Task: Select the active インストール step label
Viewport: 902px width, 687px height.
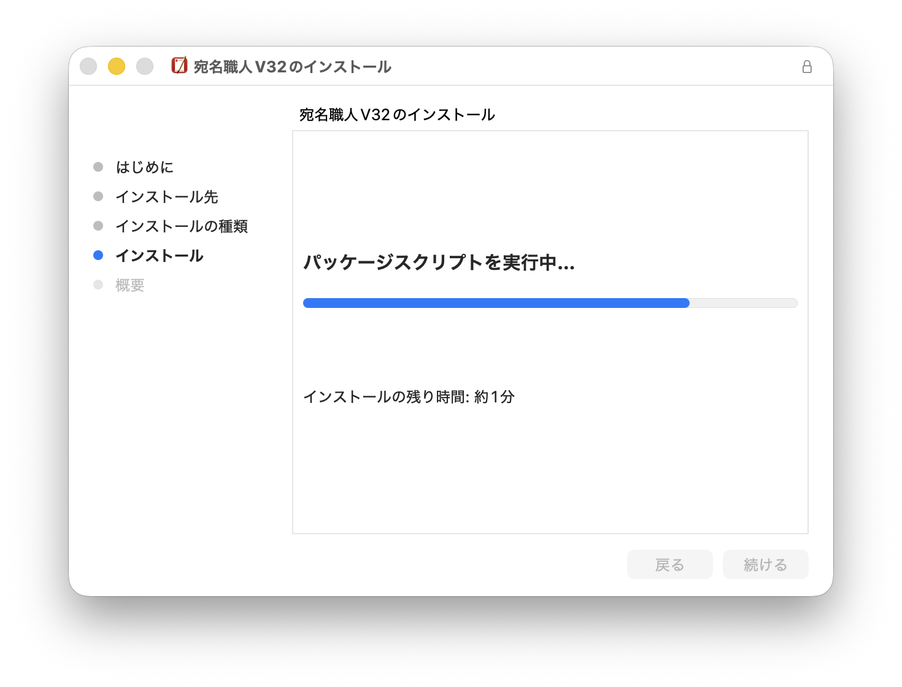Action: click(160, 256)
